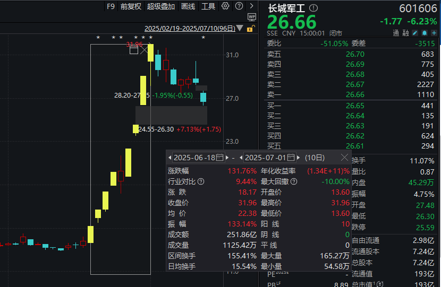This screenshot has height=287, width=441.
Task: Open end date 2025-07-01 calendar picker
Action: pyautogui.click(x=291, y=158)
